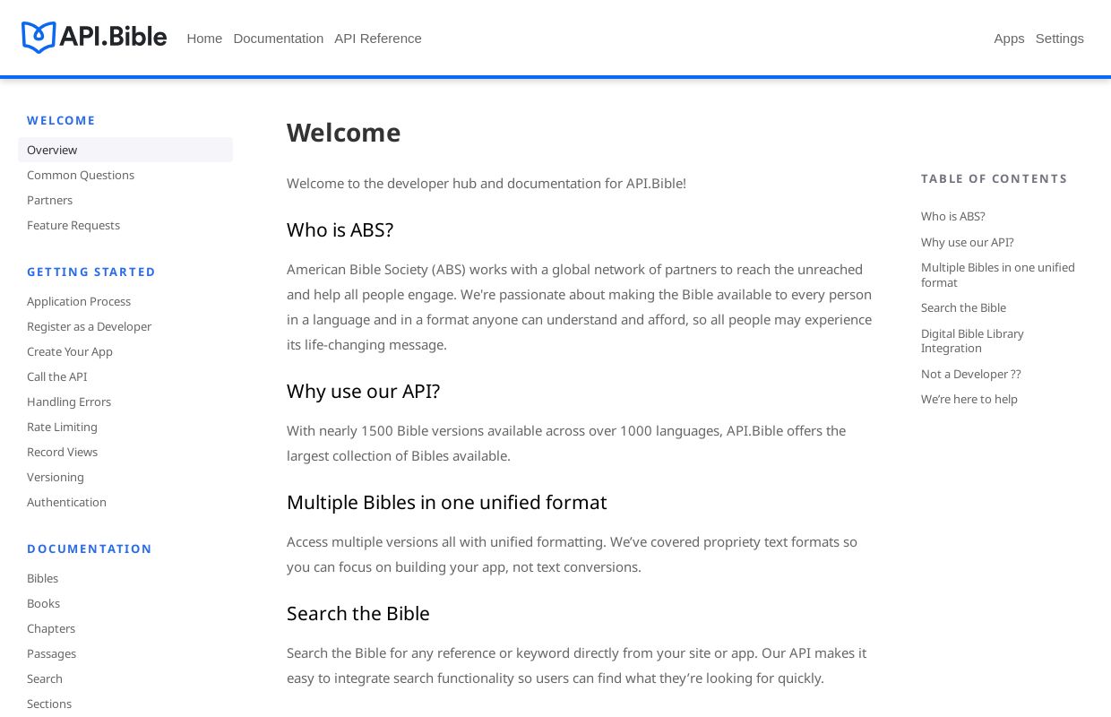This screenshot has height=717, width=1111.
Task: Open Books under Documentation
Action: [43, 603]
